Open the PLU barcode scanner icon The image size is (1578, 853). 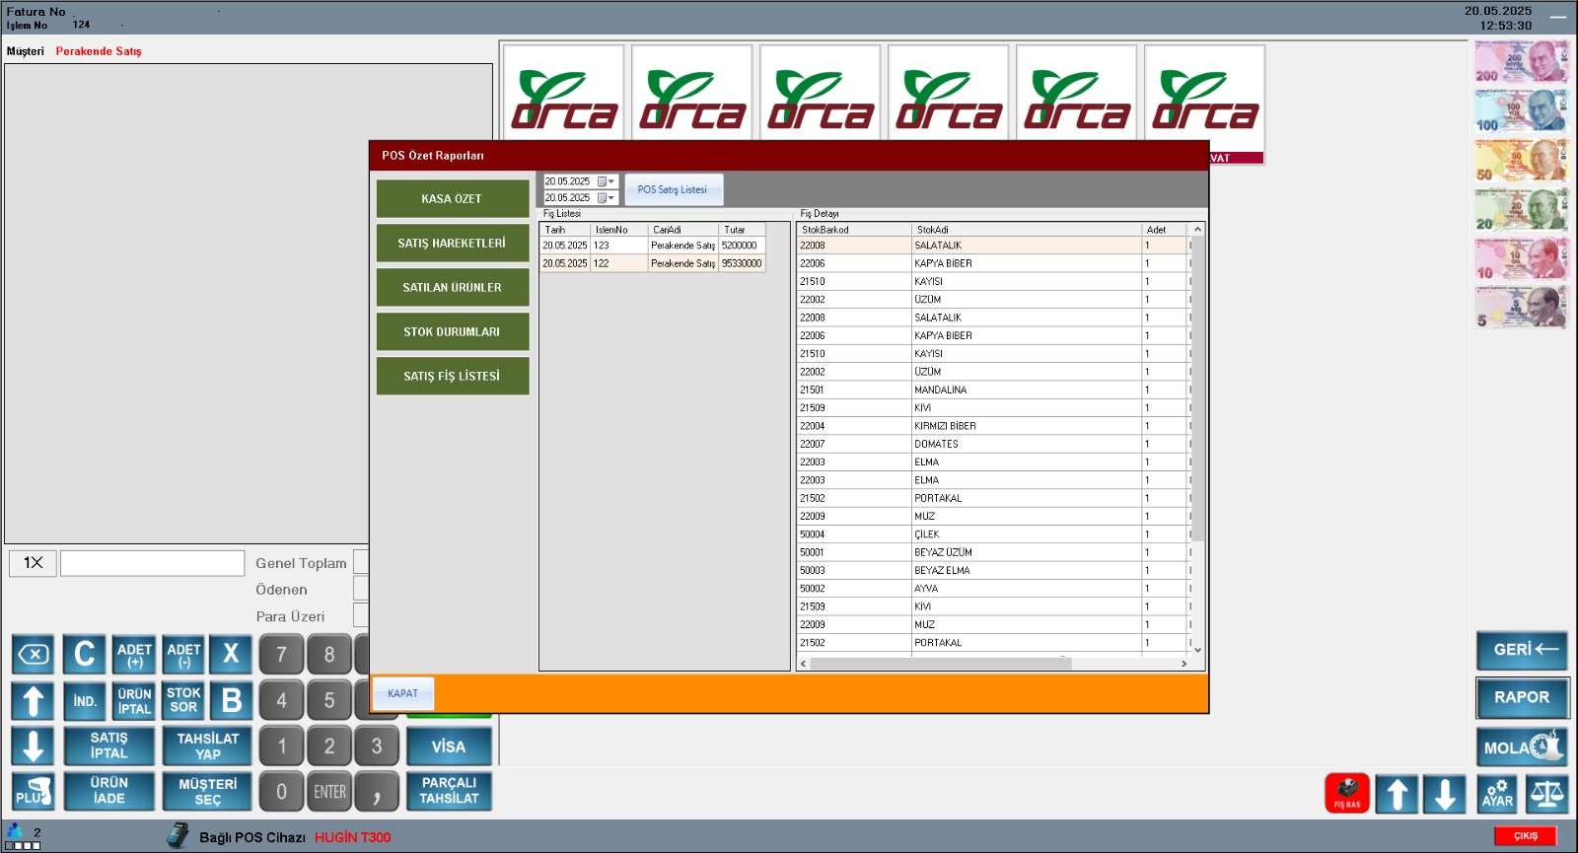pos(33,791)
